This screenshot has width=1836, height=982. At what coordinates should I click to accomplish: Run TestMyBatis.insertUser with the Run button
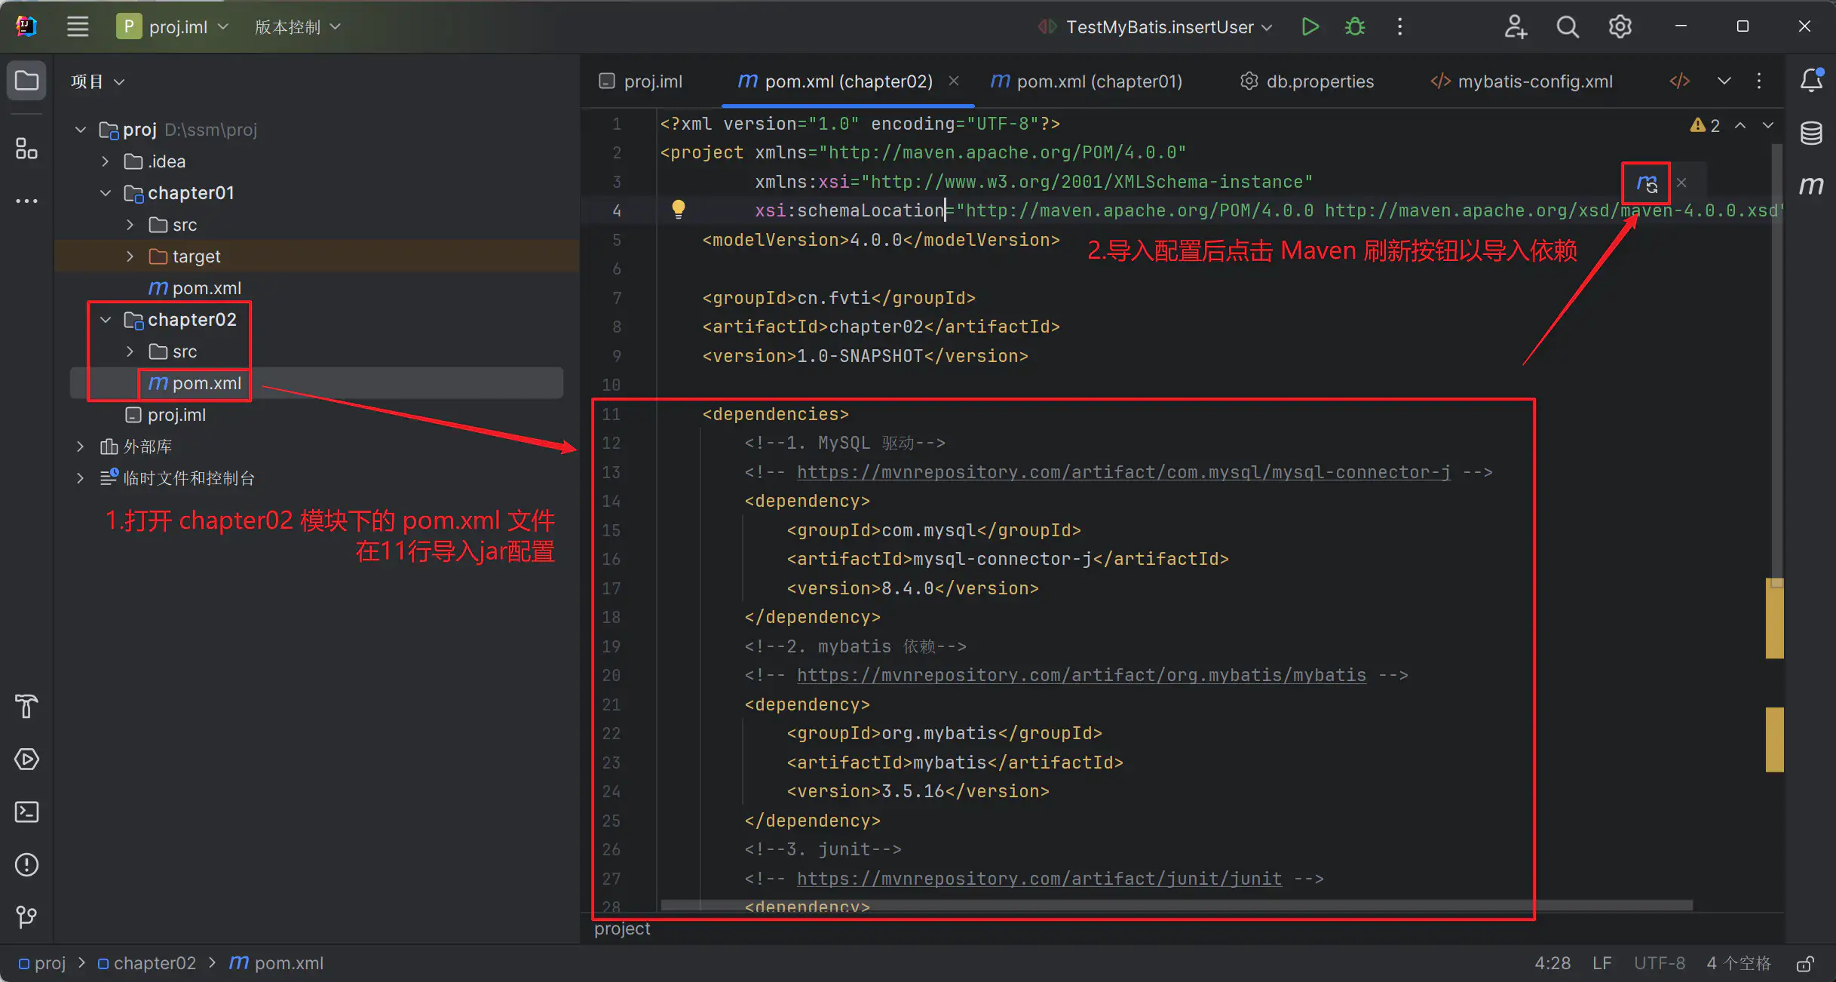(1310, 27)
